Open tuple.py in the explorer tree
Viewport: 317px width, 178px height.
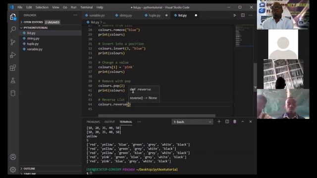click(x=51, y=44)
